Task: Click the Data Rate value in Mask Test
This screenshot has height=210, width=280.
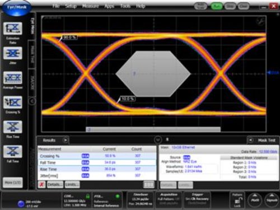Action: pos(268,152)
